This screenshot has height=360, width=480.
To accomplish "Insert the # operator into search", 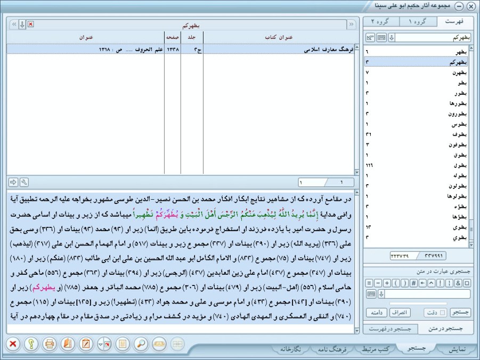I will point(413,283).
